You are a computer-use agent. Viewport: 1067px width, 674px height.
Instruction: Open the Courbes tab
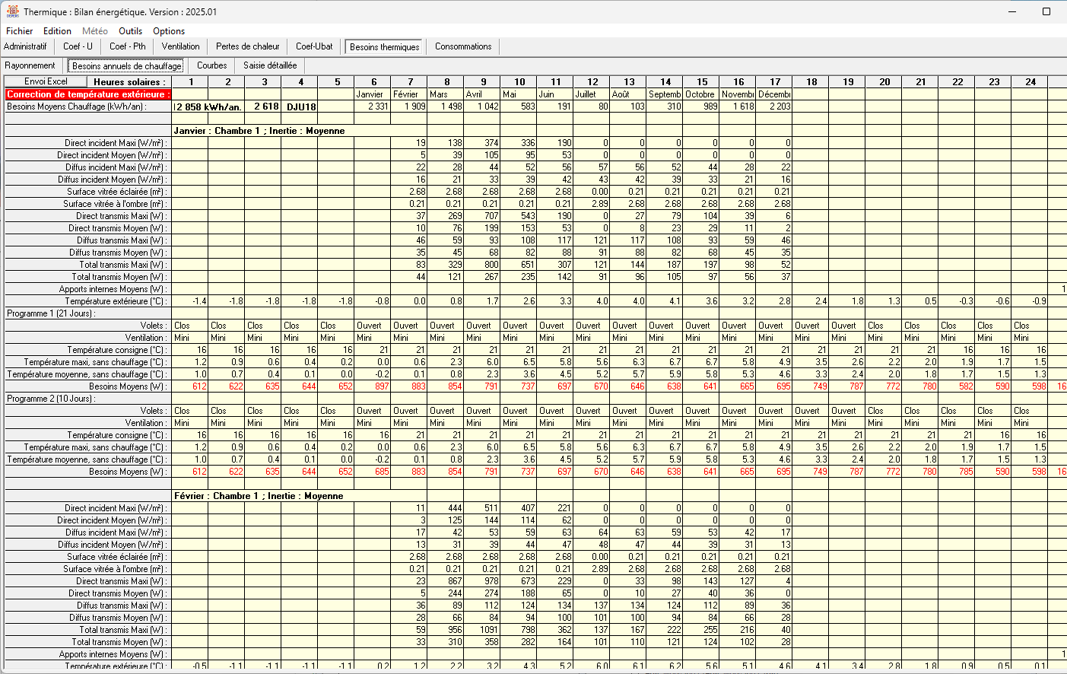(x=211, y=65)
